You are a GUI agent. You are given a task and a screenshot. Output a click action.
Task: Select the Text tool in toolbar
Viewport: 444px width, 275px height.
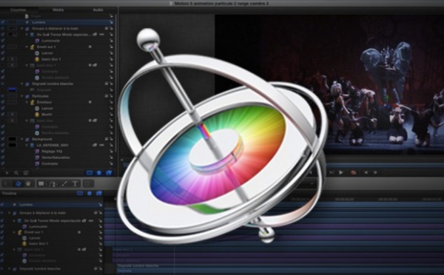[x=75, y=184]
